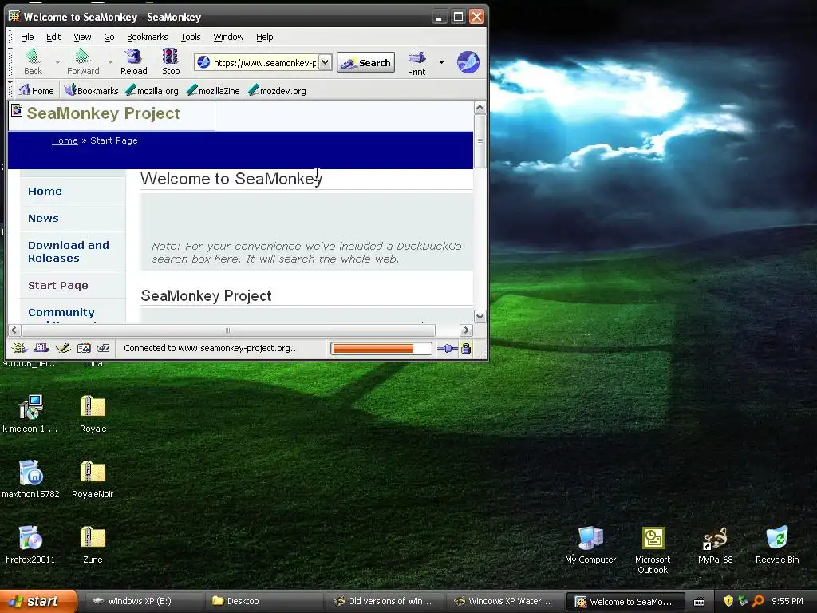The image size is (817, 613).
Task: Open the Edit menu
Action: [x=53, y=37]
